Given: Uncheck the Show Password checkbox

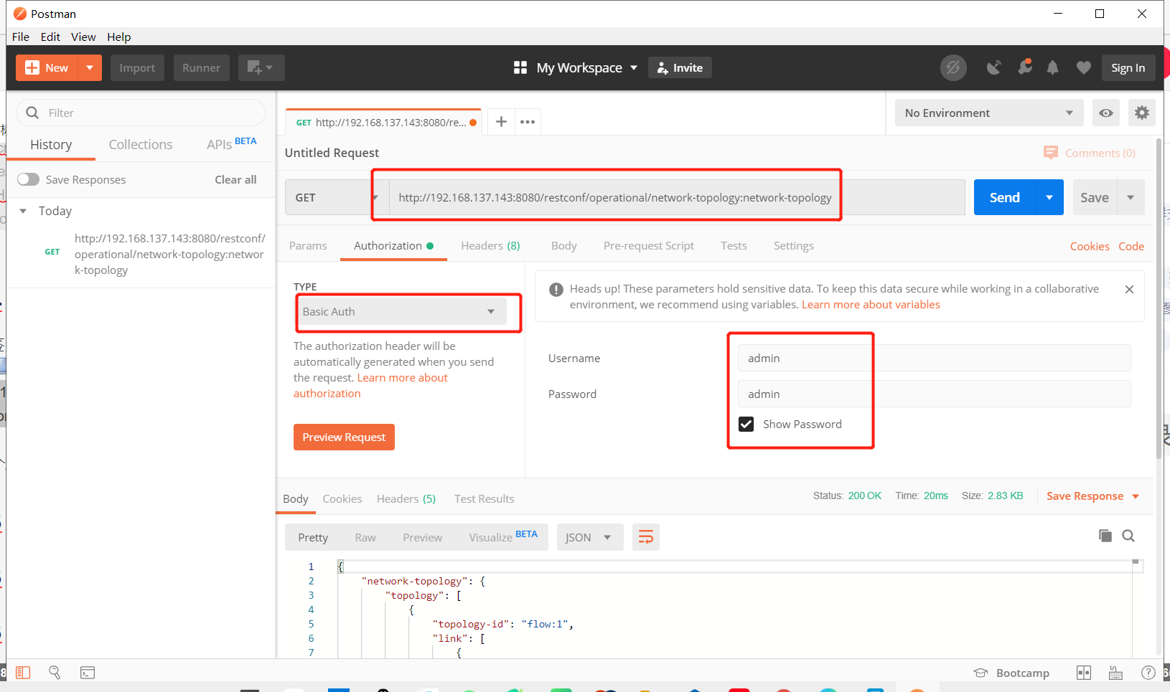Looking at the screenshot, I should [747, 424].
